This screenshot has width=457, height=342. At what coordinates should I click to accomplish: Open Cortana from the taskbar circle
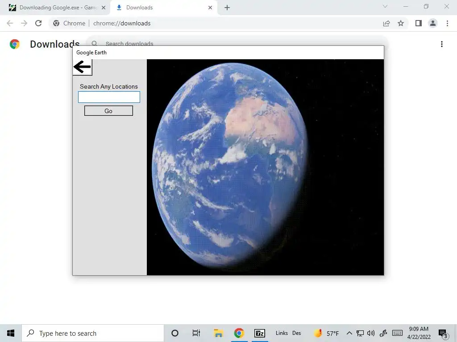coord(175,333)
